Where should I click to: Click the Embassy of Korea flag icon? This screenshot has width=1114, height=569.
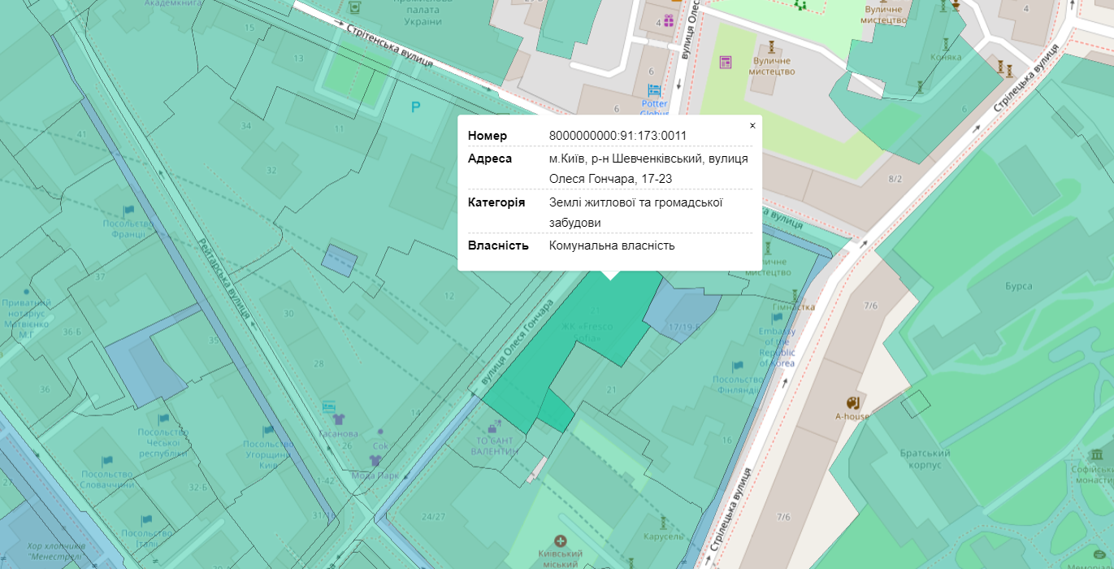(x=777, y=319)
